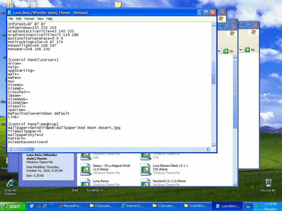
Task: Click Notepad's vertical scrollbar down arrow
Action: point(213,145)
